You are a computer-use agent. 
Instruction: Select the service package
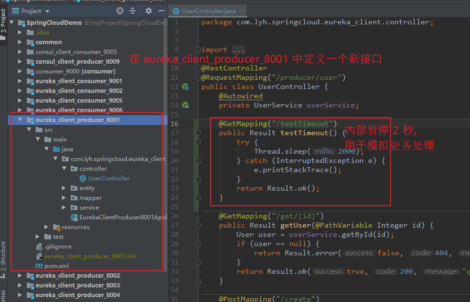click(89, 208)
